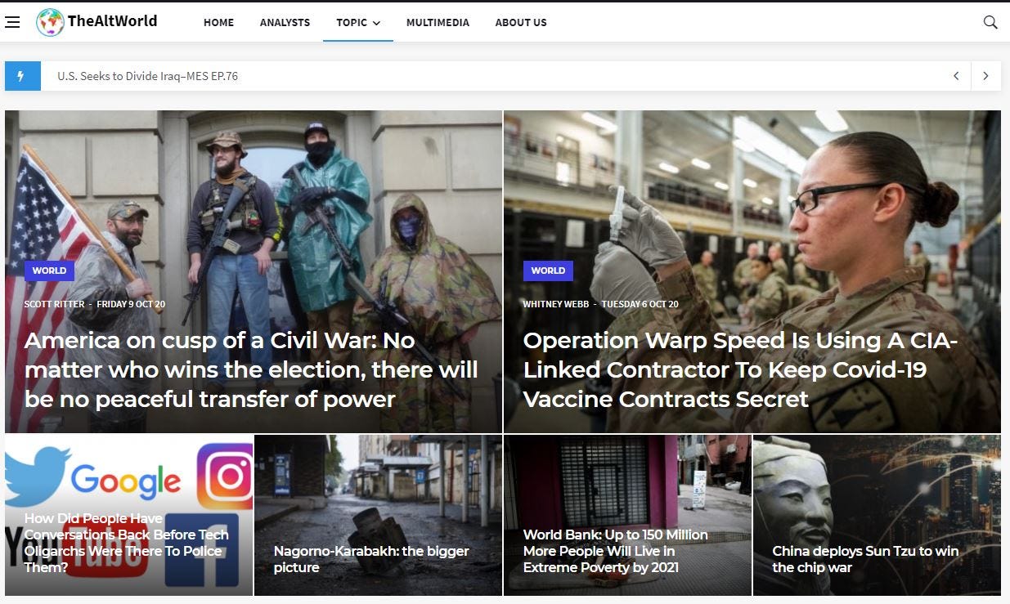Open the MULTIMEDIA menu item
The height and width of the screenshot is (604, 1010).
438,22
